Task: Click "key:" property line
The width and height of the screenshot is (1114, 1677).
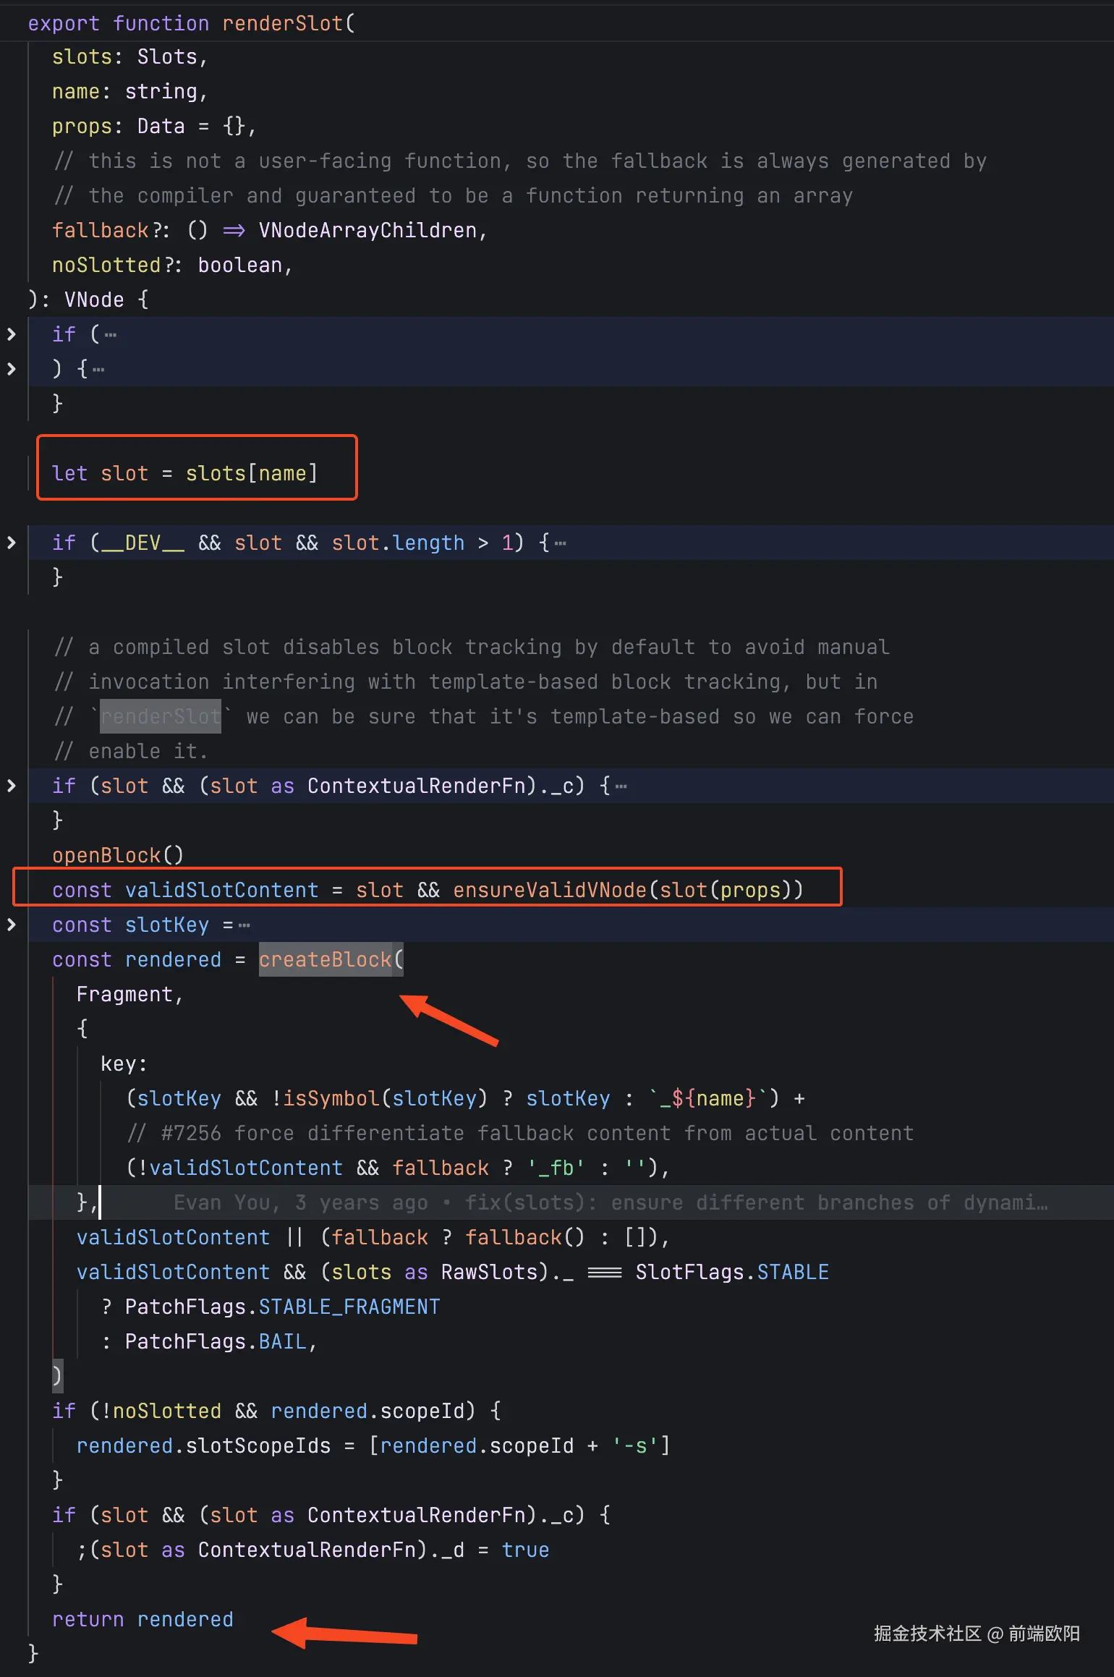Action: click(x=124, y=1063)
